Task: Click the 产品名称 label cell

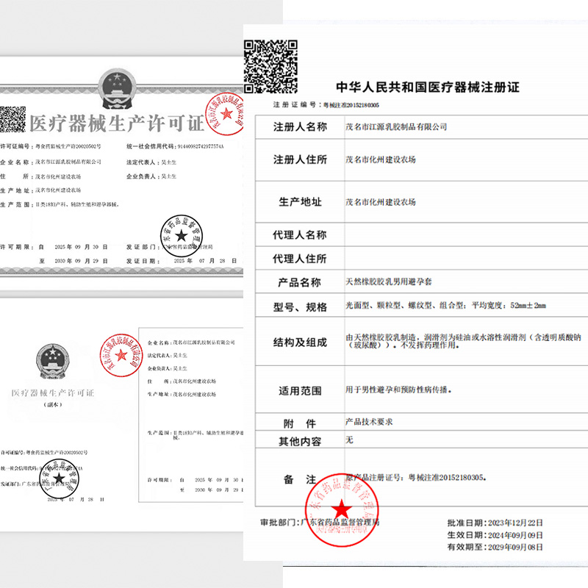Action: click(x=300, y=282)
